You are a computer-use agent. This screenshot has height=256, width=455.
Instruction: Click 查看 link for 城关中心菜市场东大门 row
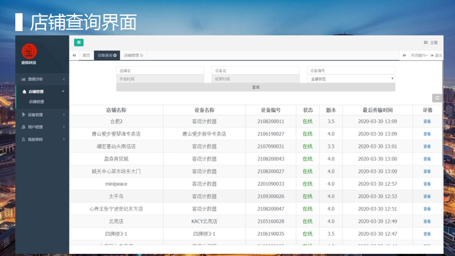click(427, 171)
